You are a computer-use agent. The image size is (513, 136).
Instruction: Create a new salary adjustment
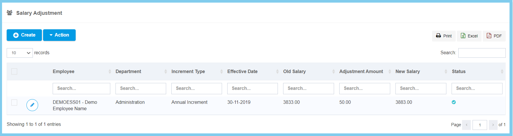(x=24, y=35)
